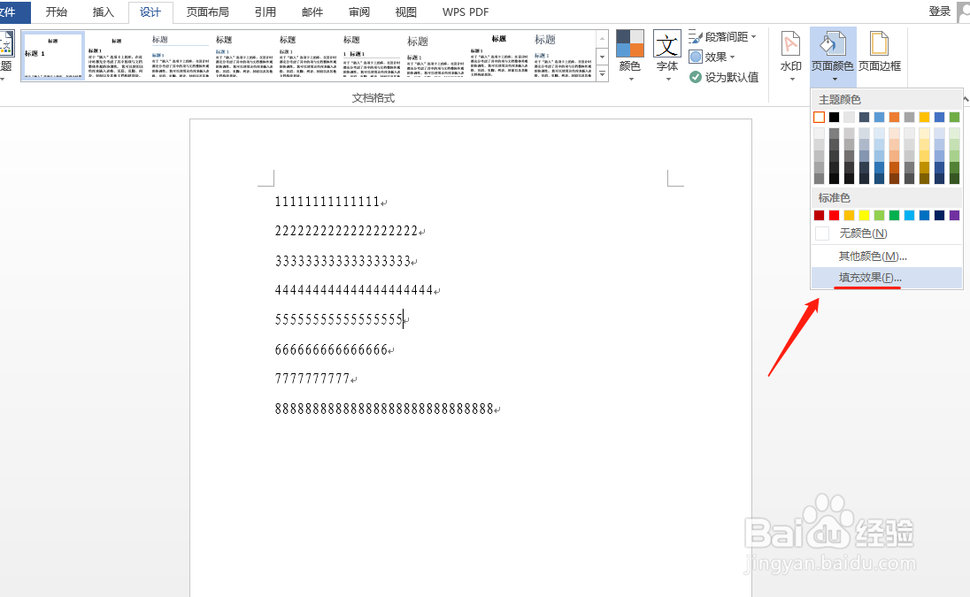Image resolution: width=970 pixels, height=597 pixels.
Task: Pick yellow standard color swatch
Action: coord(864,215)
